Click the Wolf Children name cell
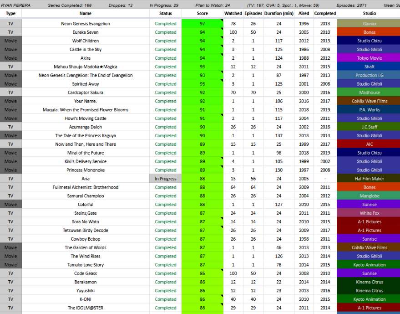Screen dimensions: 400x314 pos(86,41)
